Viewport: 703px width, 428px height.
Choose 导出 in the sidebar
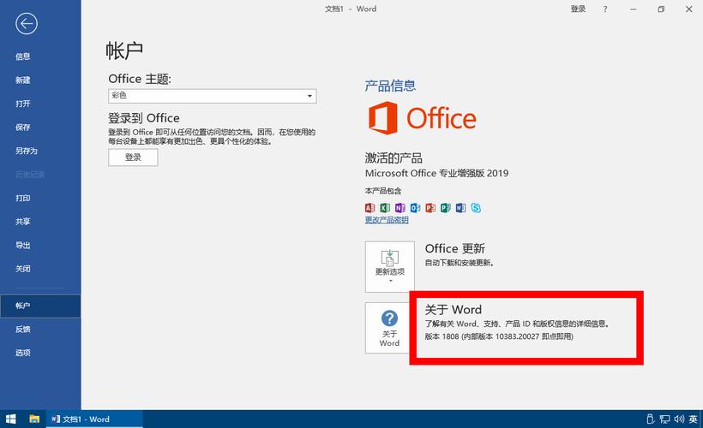tap(23, 246)
